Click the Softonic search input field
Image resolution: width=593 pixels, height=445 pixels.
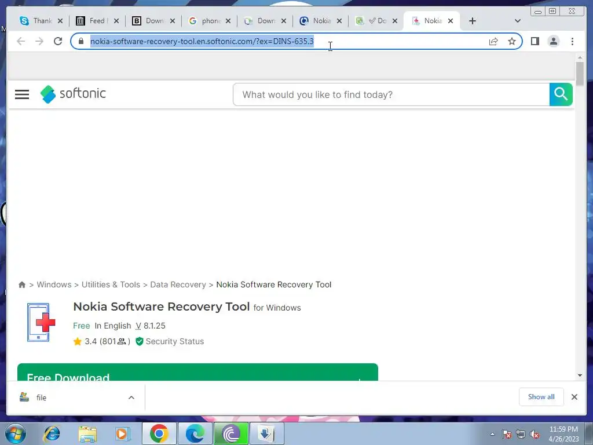click(x=391, y=94)
